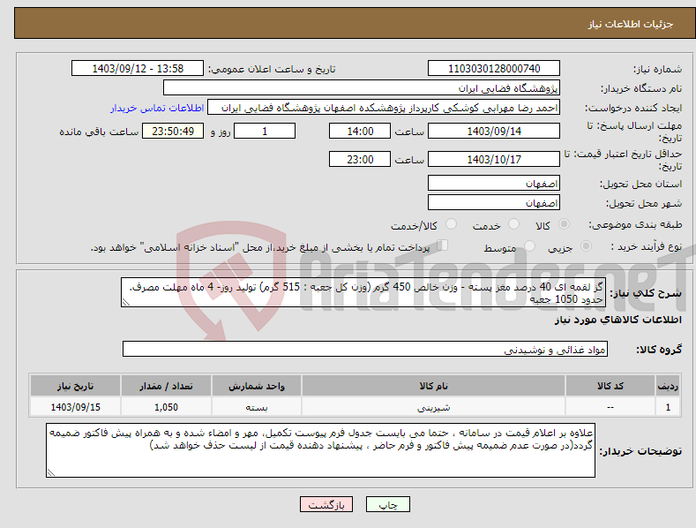Click the نام دستگاه خریدار label
Screen dimensions: 696x528
[x=641, y=88]
